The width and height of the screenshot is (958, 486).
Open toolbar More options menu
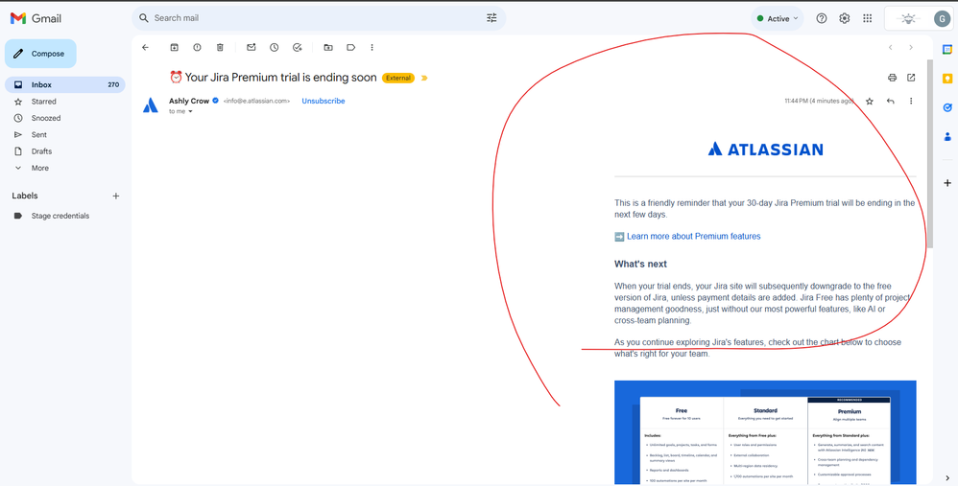pos(372,48)
